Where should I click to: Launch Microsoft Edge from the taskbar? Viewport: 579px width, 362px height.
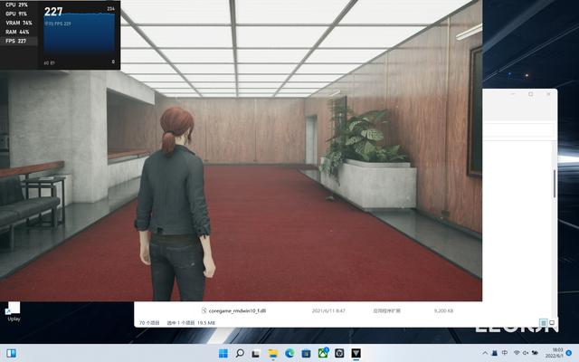(290, 353)
